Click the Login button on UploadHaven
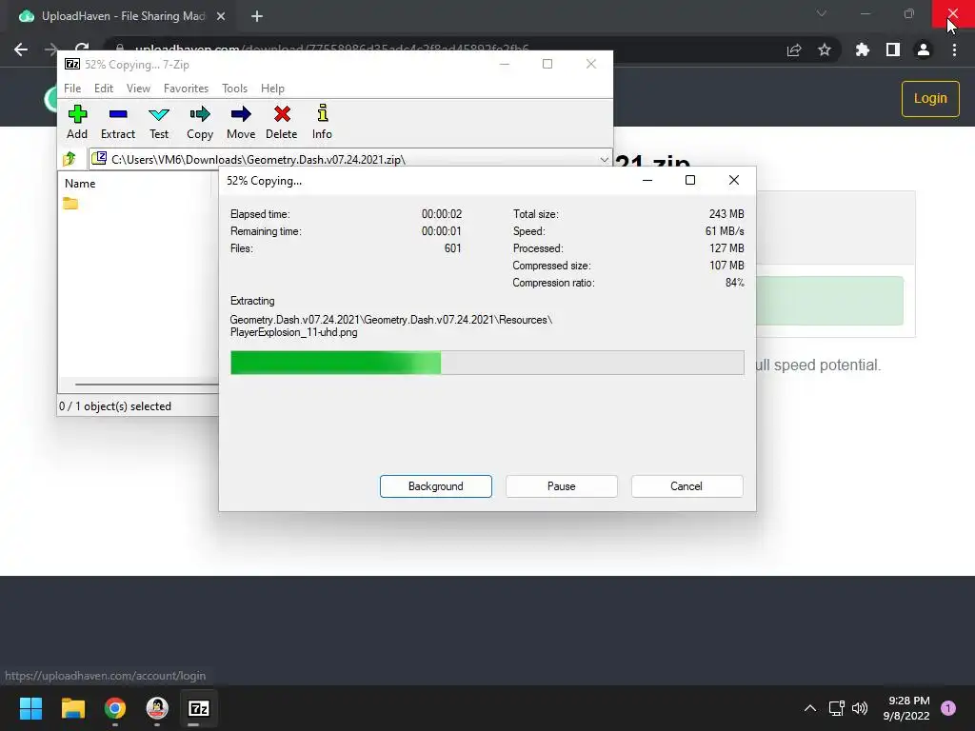The height and width of the screenshot is (731, 975). pos(930,98)
